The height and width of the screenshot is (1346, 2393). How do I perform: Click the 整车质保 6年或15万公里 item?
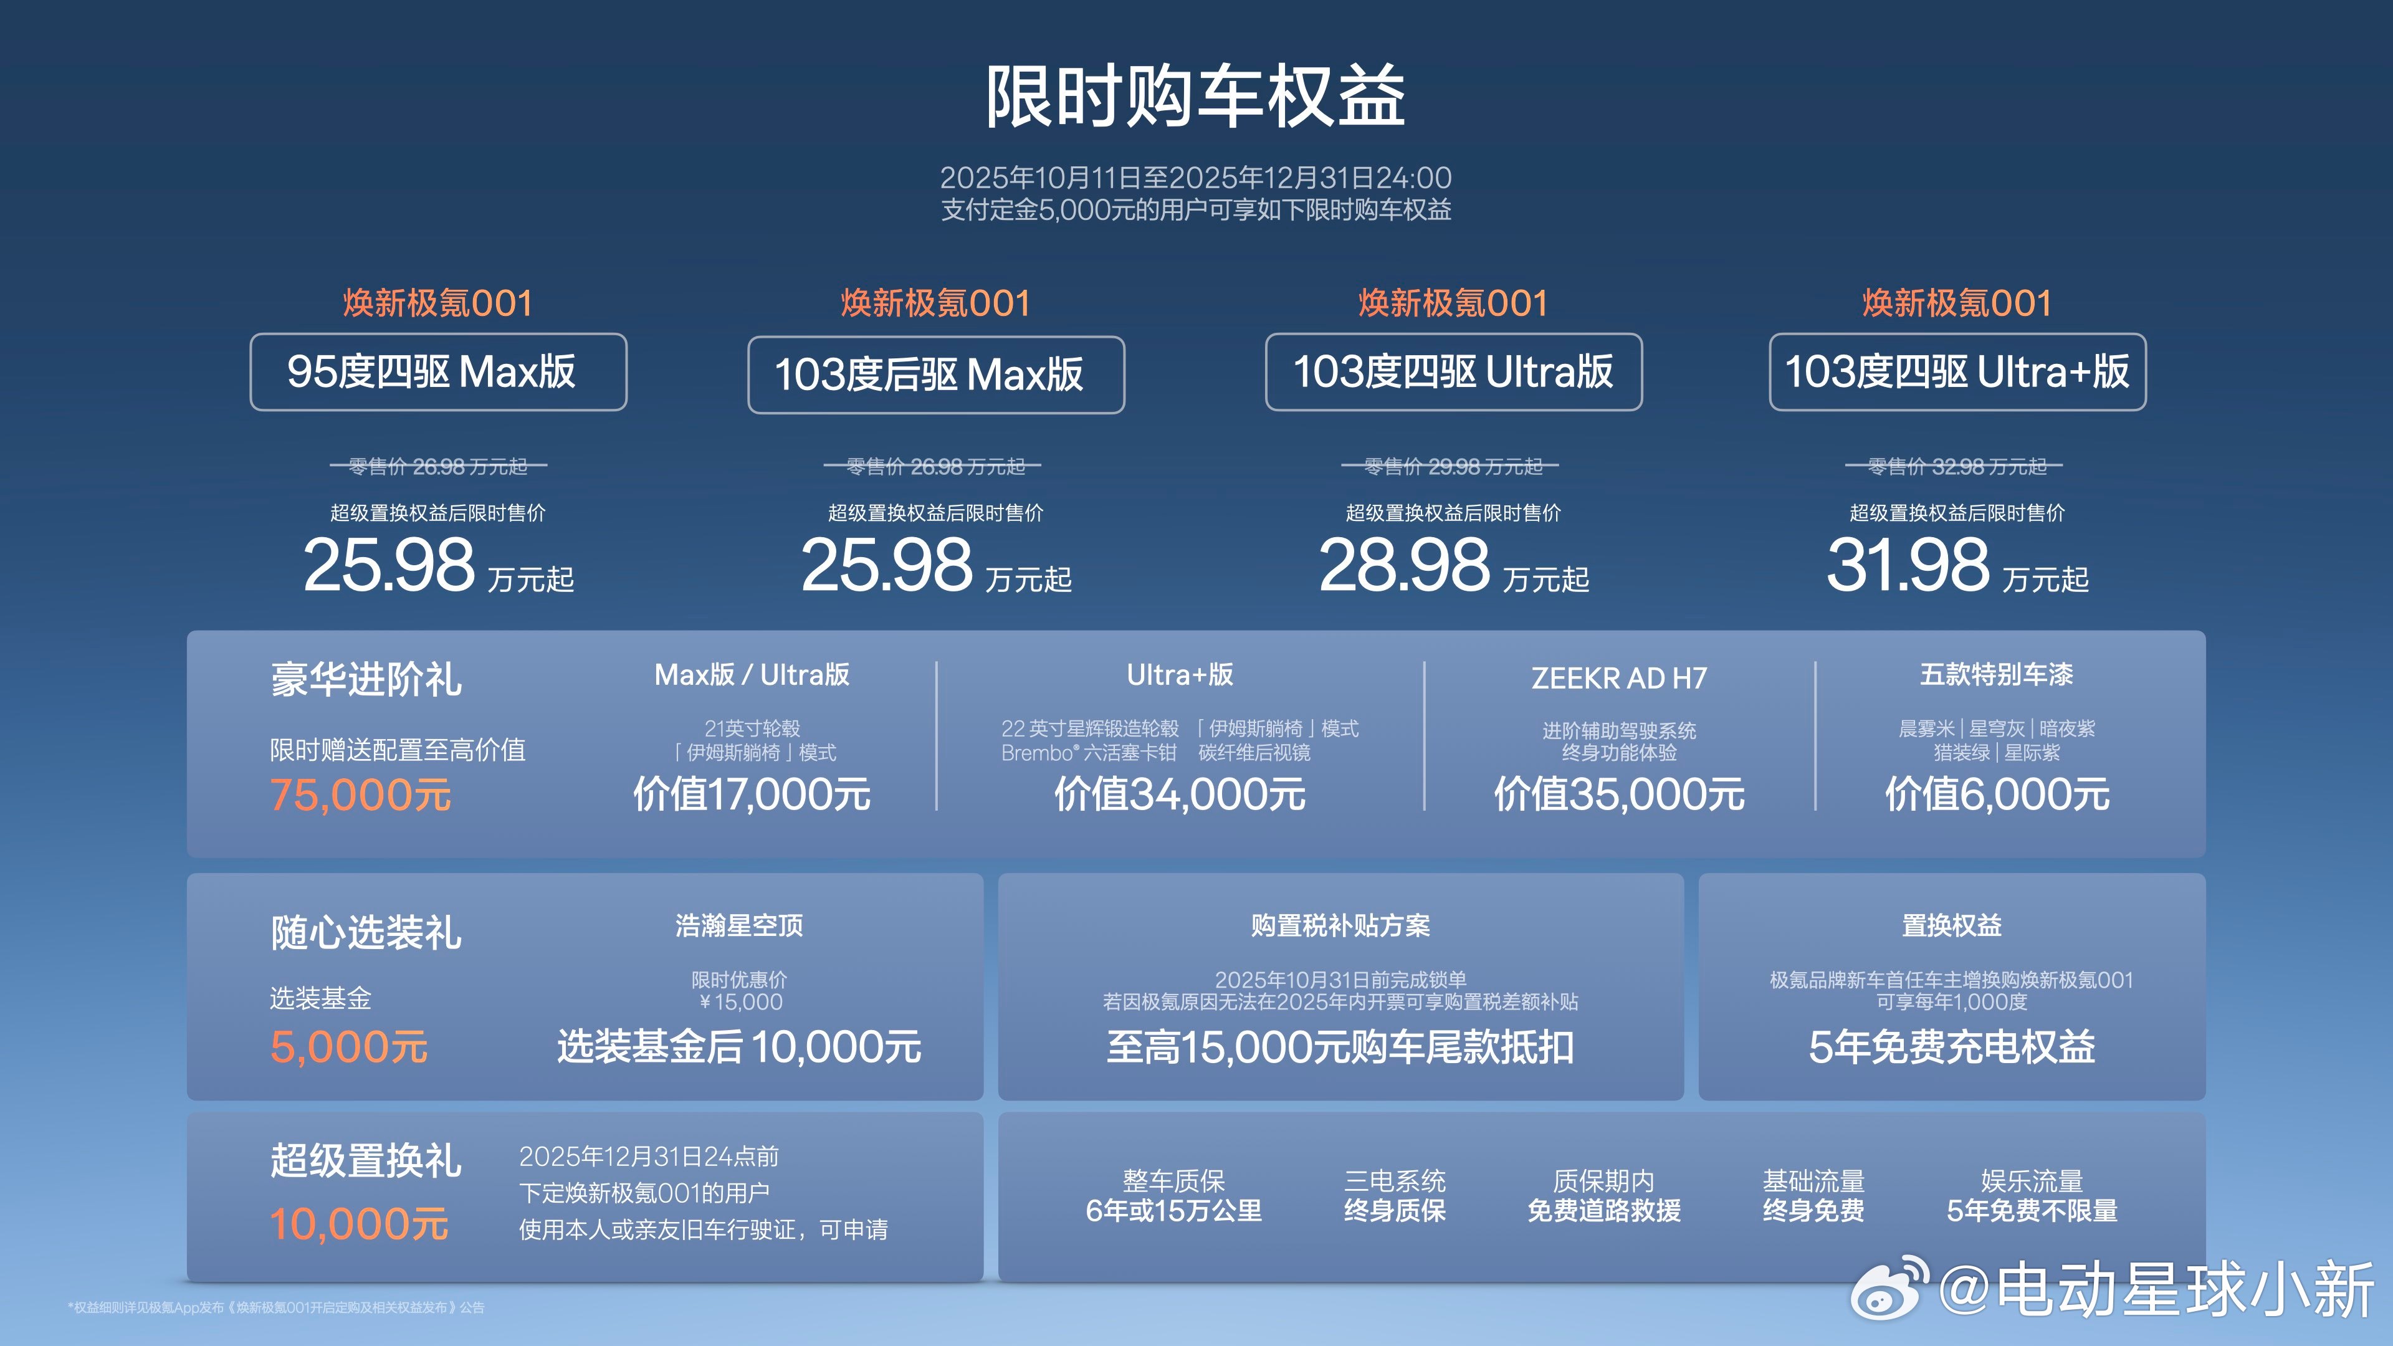[x=1173, y=1196]
